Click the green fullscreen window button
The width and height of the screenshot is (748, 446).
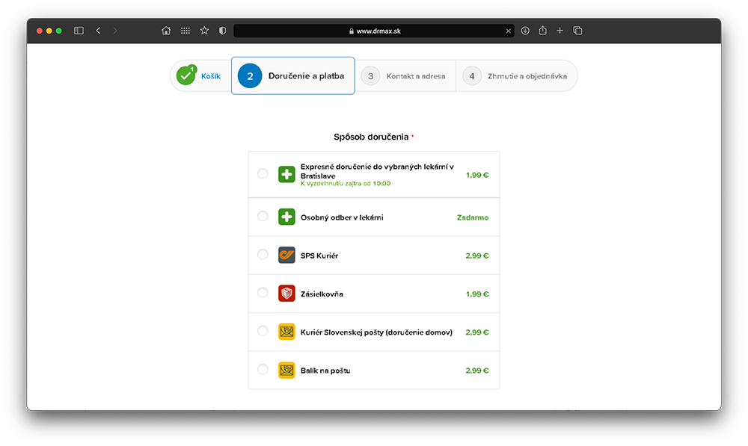(x=58, y=31)
